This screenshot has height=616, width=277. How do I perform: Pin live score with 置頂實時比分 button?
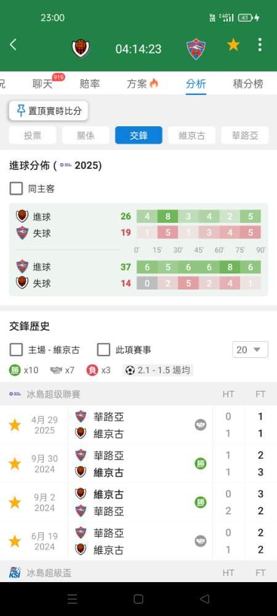coord(49,111)
